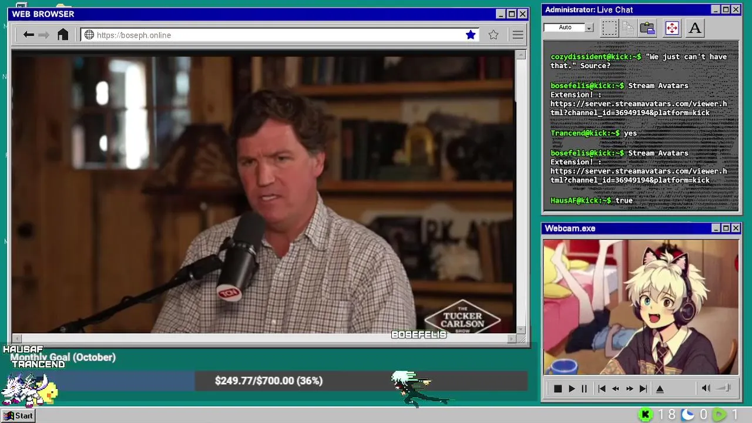Open the browser home page
The height and width of the screenshot is (423, 752).
click(63, 35)
